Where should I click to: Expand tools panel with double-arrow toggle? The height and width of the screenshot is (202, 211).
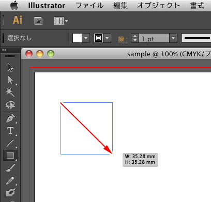coord(5,50)
